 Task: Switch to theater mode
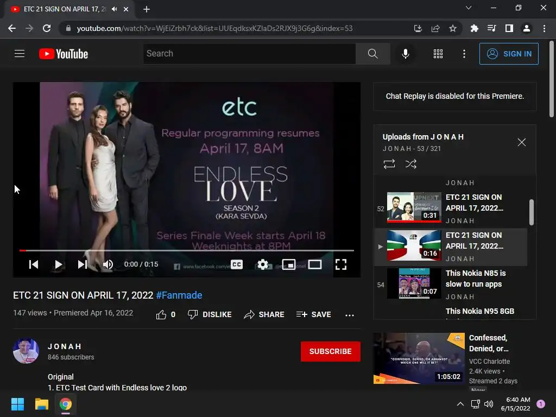[315, 264]
